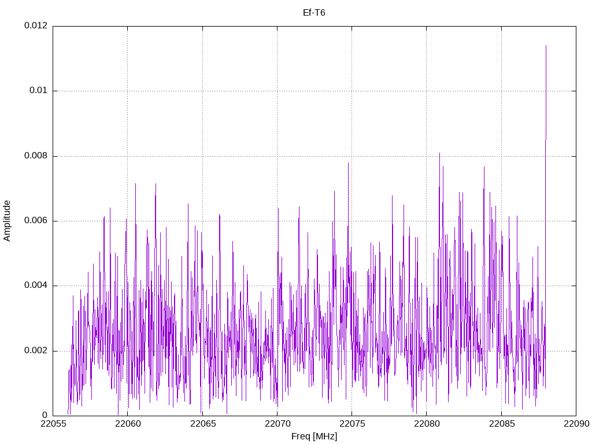Viewport: 592px width, 444px height.
Task: Click the 22085 x-axis tick label
Action: (501, 424)
